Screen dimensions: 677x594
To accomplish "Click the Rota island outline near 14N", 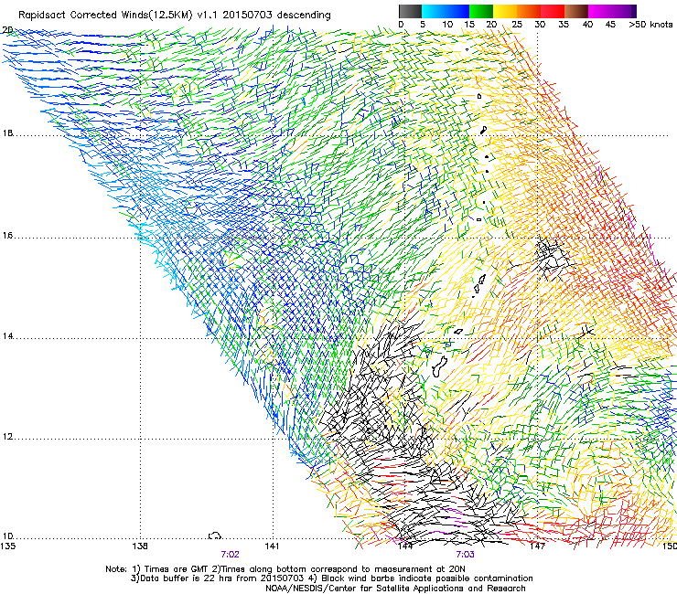I will [458, 332].
